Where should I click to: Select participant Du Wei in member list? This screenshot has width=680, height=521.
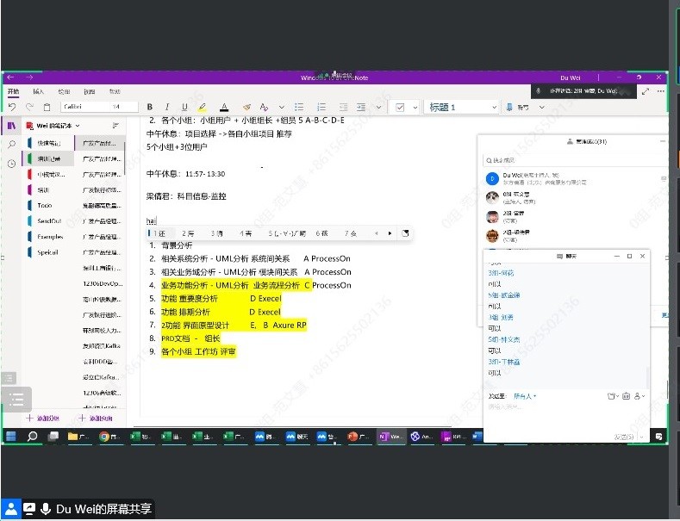pos(574,178)
